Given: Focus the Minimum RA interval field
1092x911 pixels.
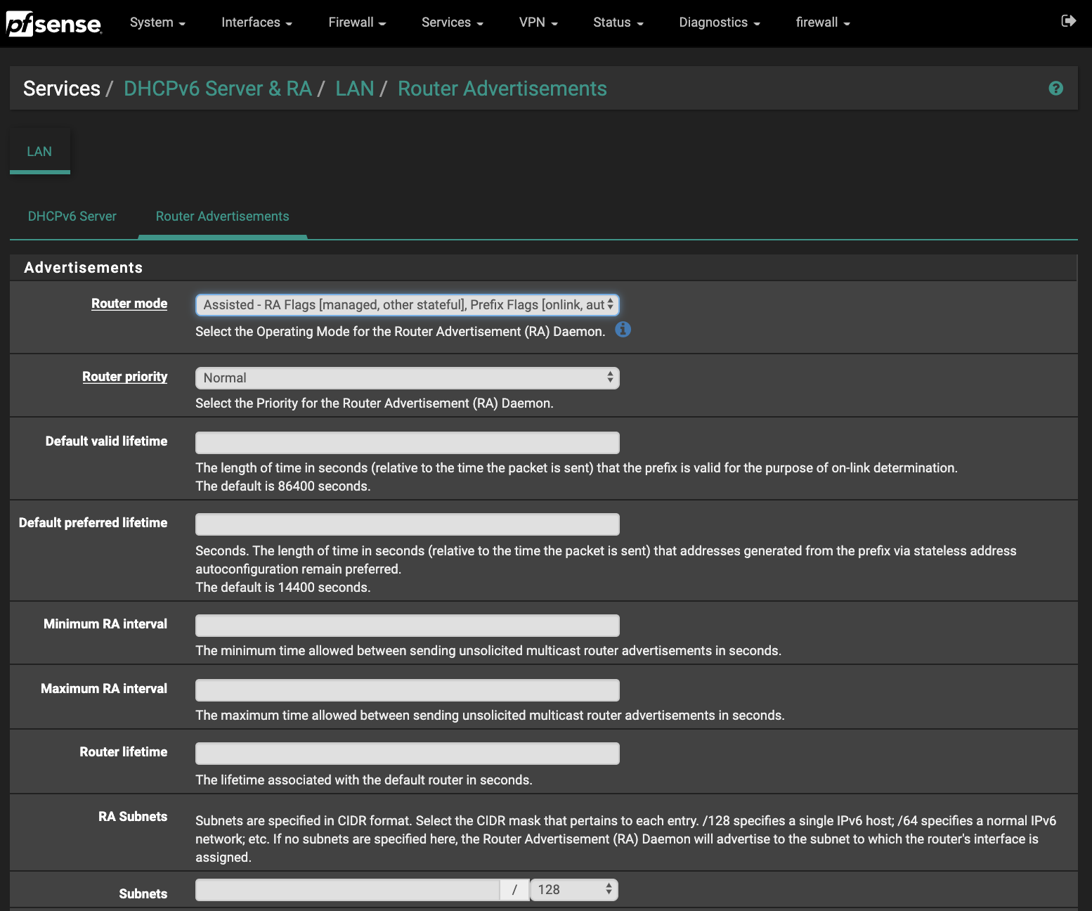Looking at the screenshot, I should pos(407,626).
